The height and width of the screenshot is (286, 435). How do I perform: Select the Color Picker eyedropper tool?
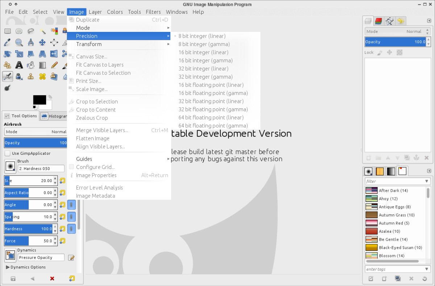[x=7, y=43]
